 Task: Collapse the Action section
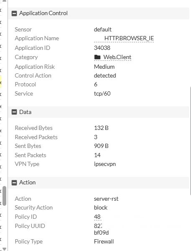[14, 183]
